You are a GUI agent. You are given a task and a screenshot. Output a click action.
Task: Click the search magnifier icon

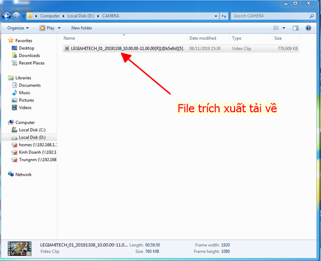[312, 16]
